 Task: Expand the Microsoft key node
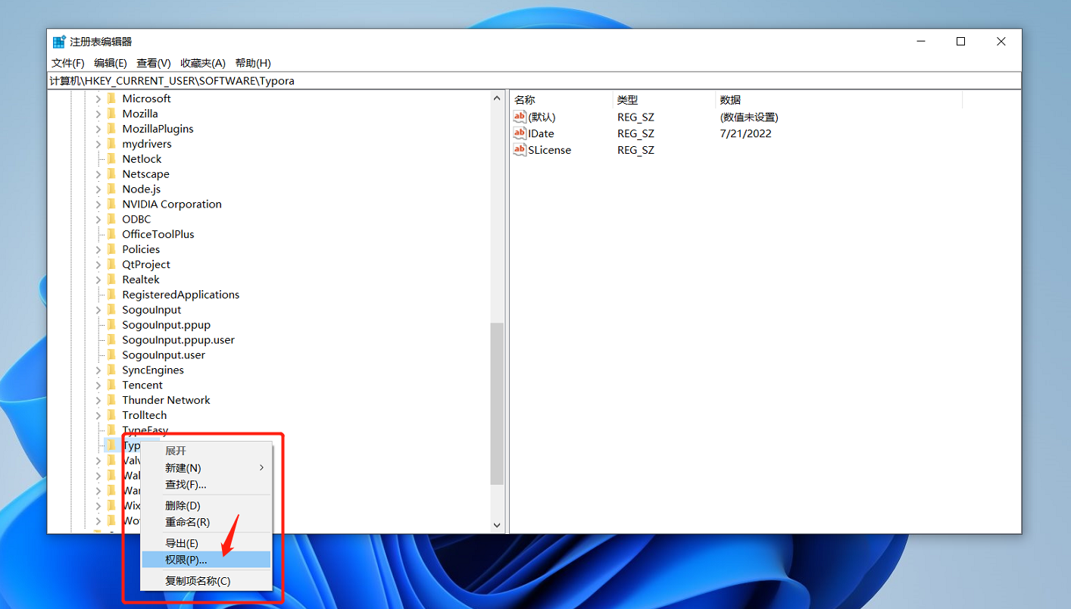98,98
